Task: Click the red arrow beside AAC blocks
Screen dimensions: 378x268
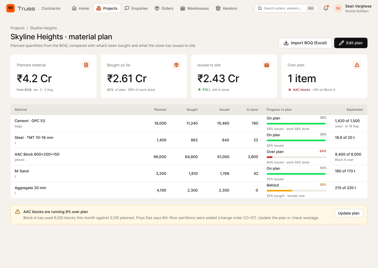Action: point(290,90)
